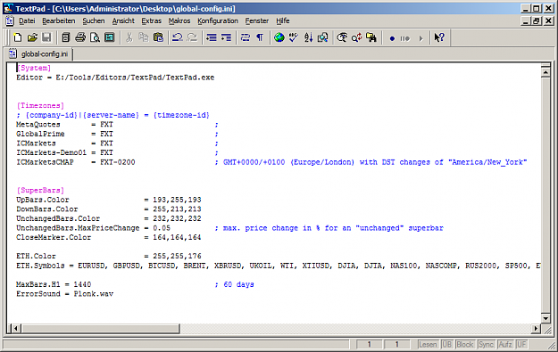Click the UpBars.Color line
This screenshot has width=558, height=352.
[109, 200]
